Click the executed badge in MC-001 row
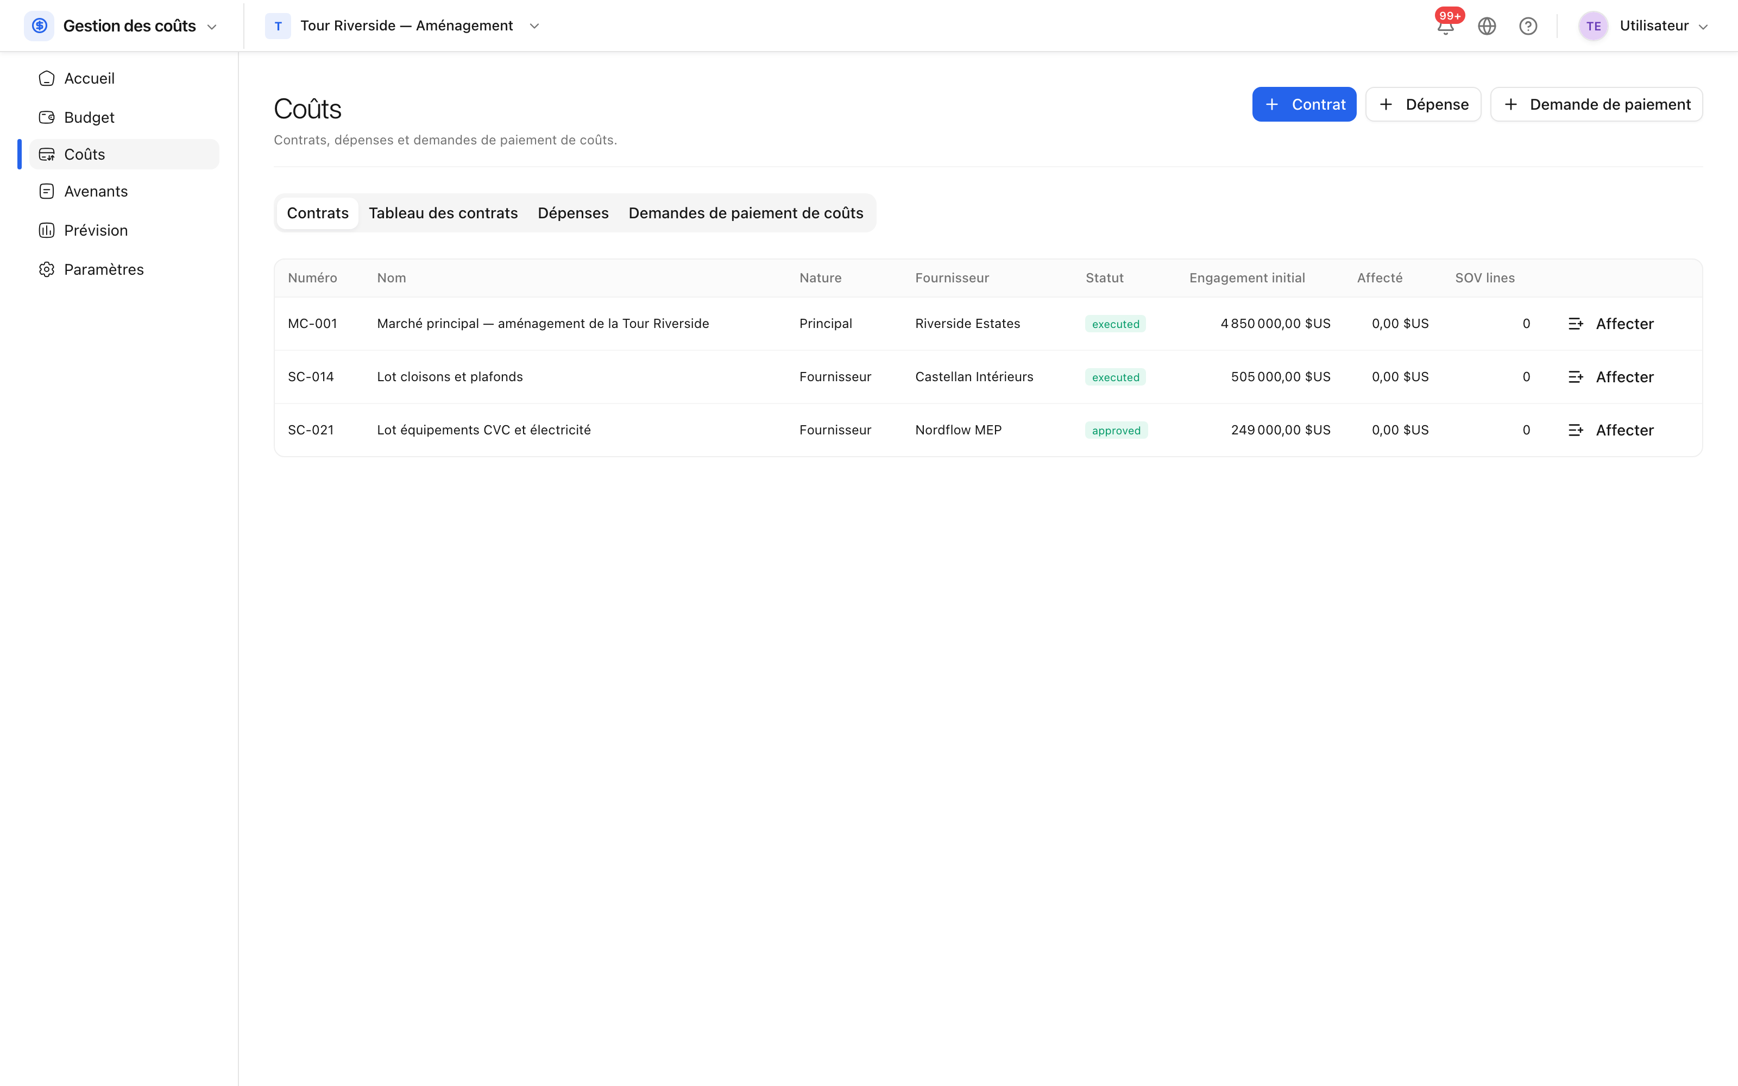 tap(1116, 324)
